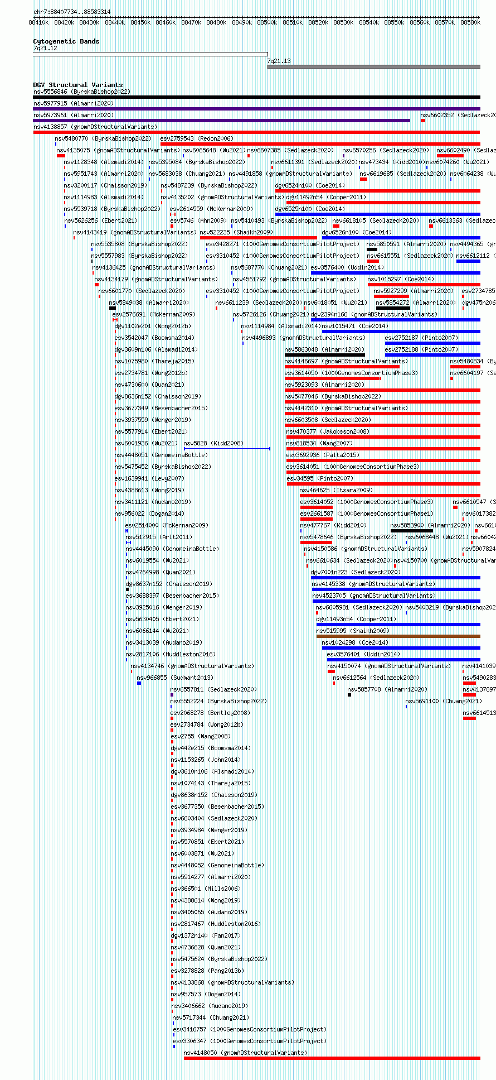Open nsv1015297 (Coe2014) variant

click(401, 279)
